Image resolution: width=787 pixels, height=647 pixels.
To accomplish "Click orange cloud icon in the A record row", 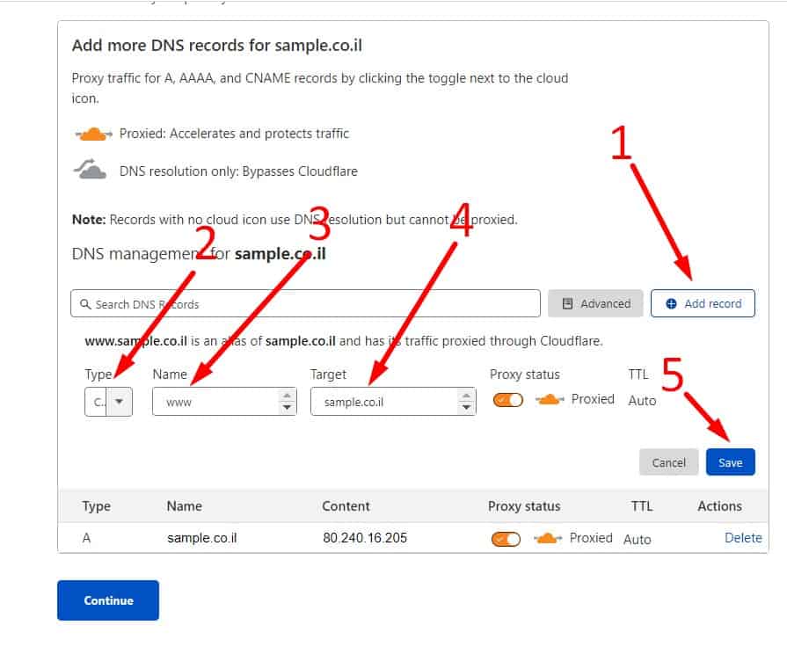I will tap(548, 539).
